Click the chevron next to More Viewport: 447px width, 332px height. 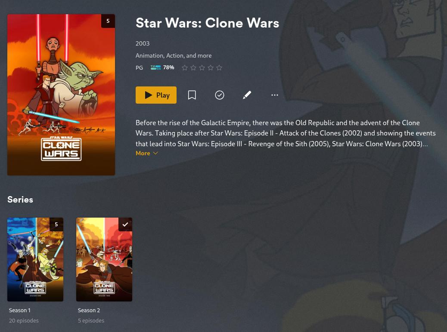pos(155,153)
